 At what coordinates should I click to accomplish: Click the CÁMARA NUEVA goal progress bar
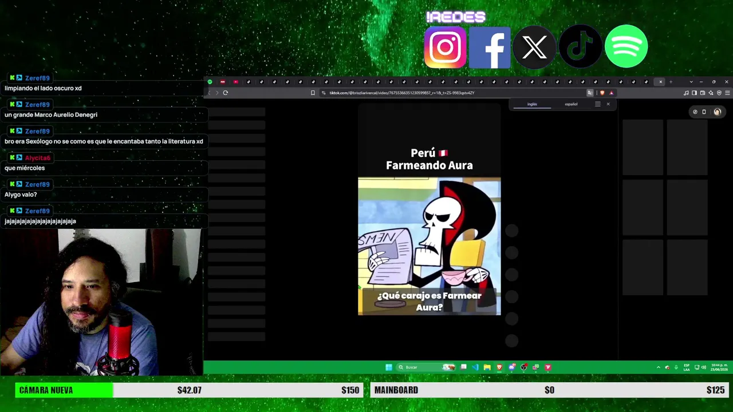pyautogui.click(x=189, y=390)
